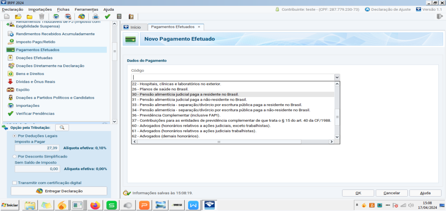Enable Transmitir com certificação digital checkbox
Viewport: 446px width, 211px height.
click(14, 182)
